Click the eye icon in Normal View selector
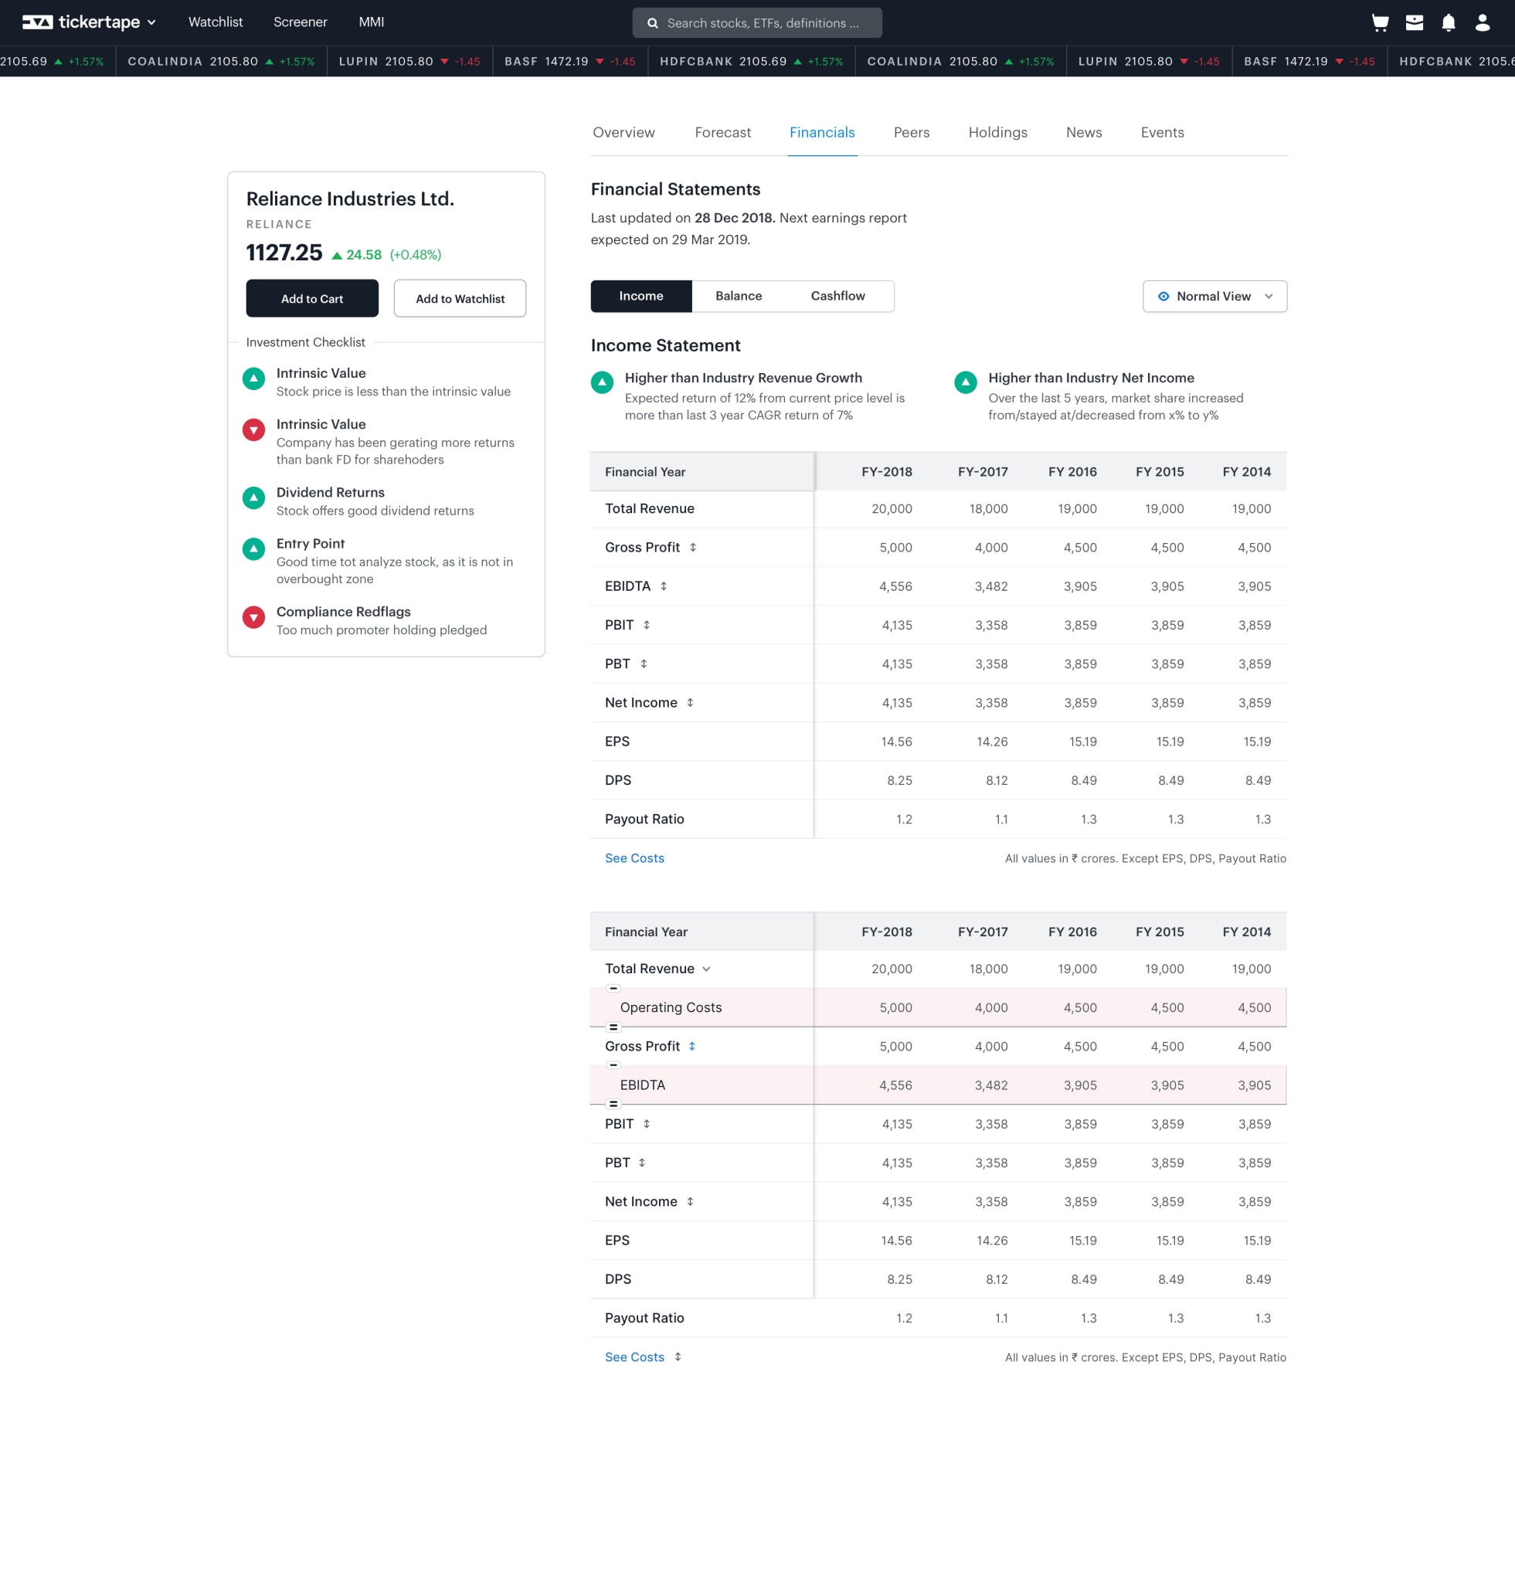The height and width of the screenshot is (1582, 1515). [x=1163, y=296]
